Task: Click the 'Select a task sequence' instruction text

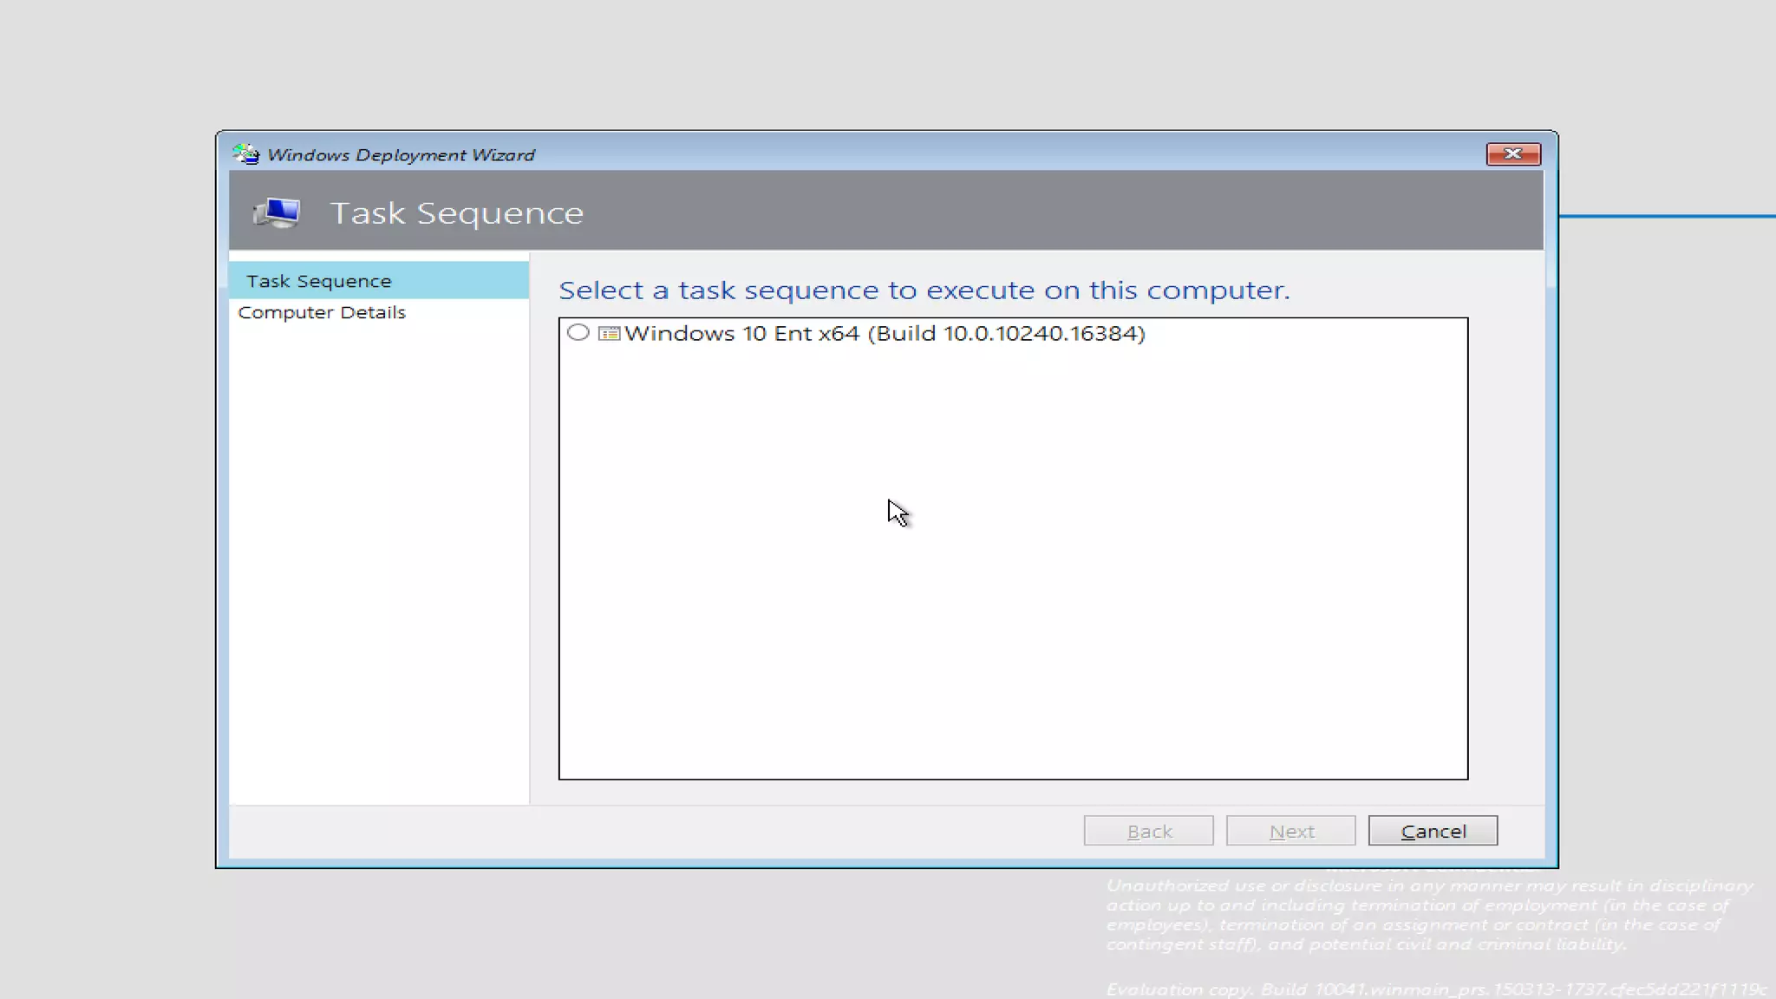Action: pyautogui.click(x=924, y=290)
